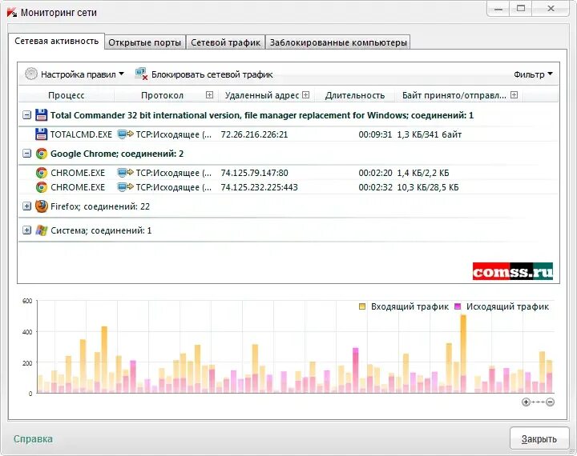Click the Chrome icon for 74.125.79.147:80 row
Viewport: 577px width, 456px height.
pyautogui.click(x=42, y=173)
